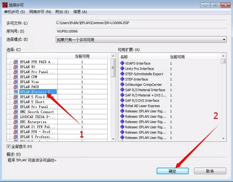Click the icon beside EPLAN 21 PPE Ful...

coord(16,127)
